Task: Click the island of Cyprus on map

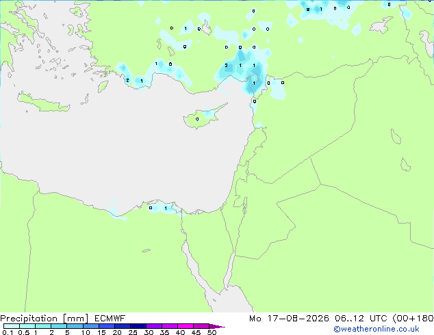Action: coord(202,118)
